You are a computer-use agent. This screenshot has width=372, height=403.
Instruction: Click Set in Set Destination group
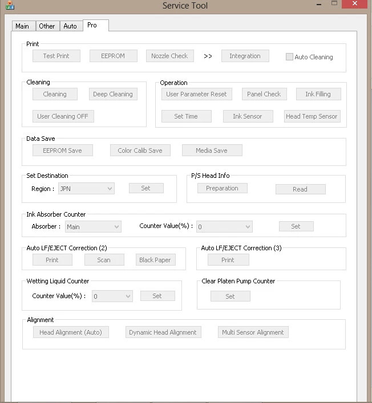[146, 188]
